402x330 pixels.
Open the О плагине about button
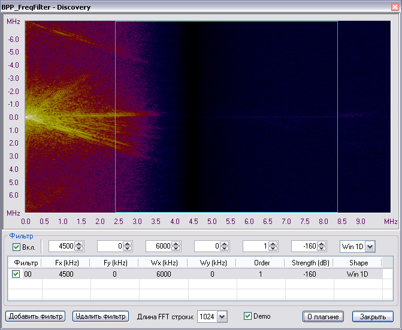(x=323, y=317)
